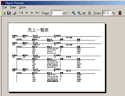
Task: Jump to the last page arrow
Action: point(38,13)
